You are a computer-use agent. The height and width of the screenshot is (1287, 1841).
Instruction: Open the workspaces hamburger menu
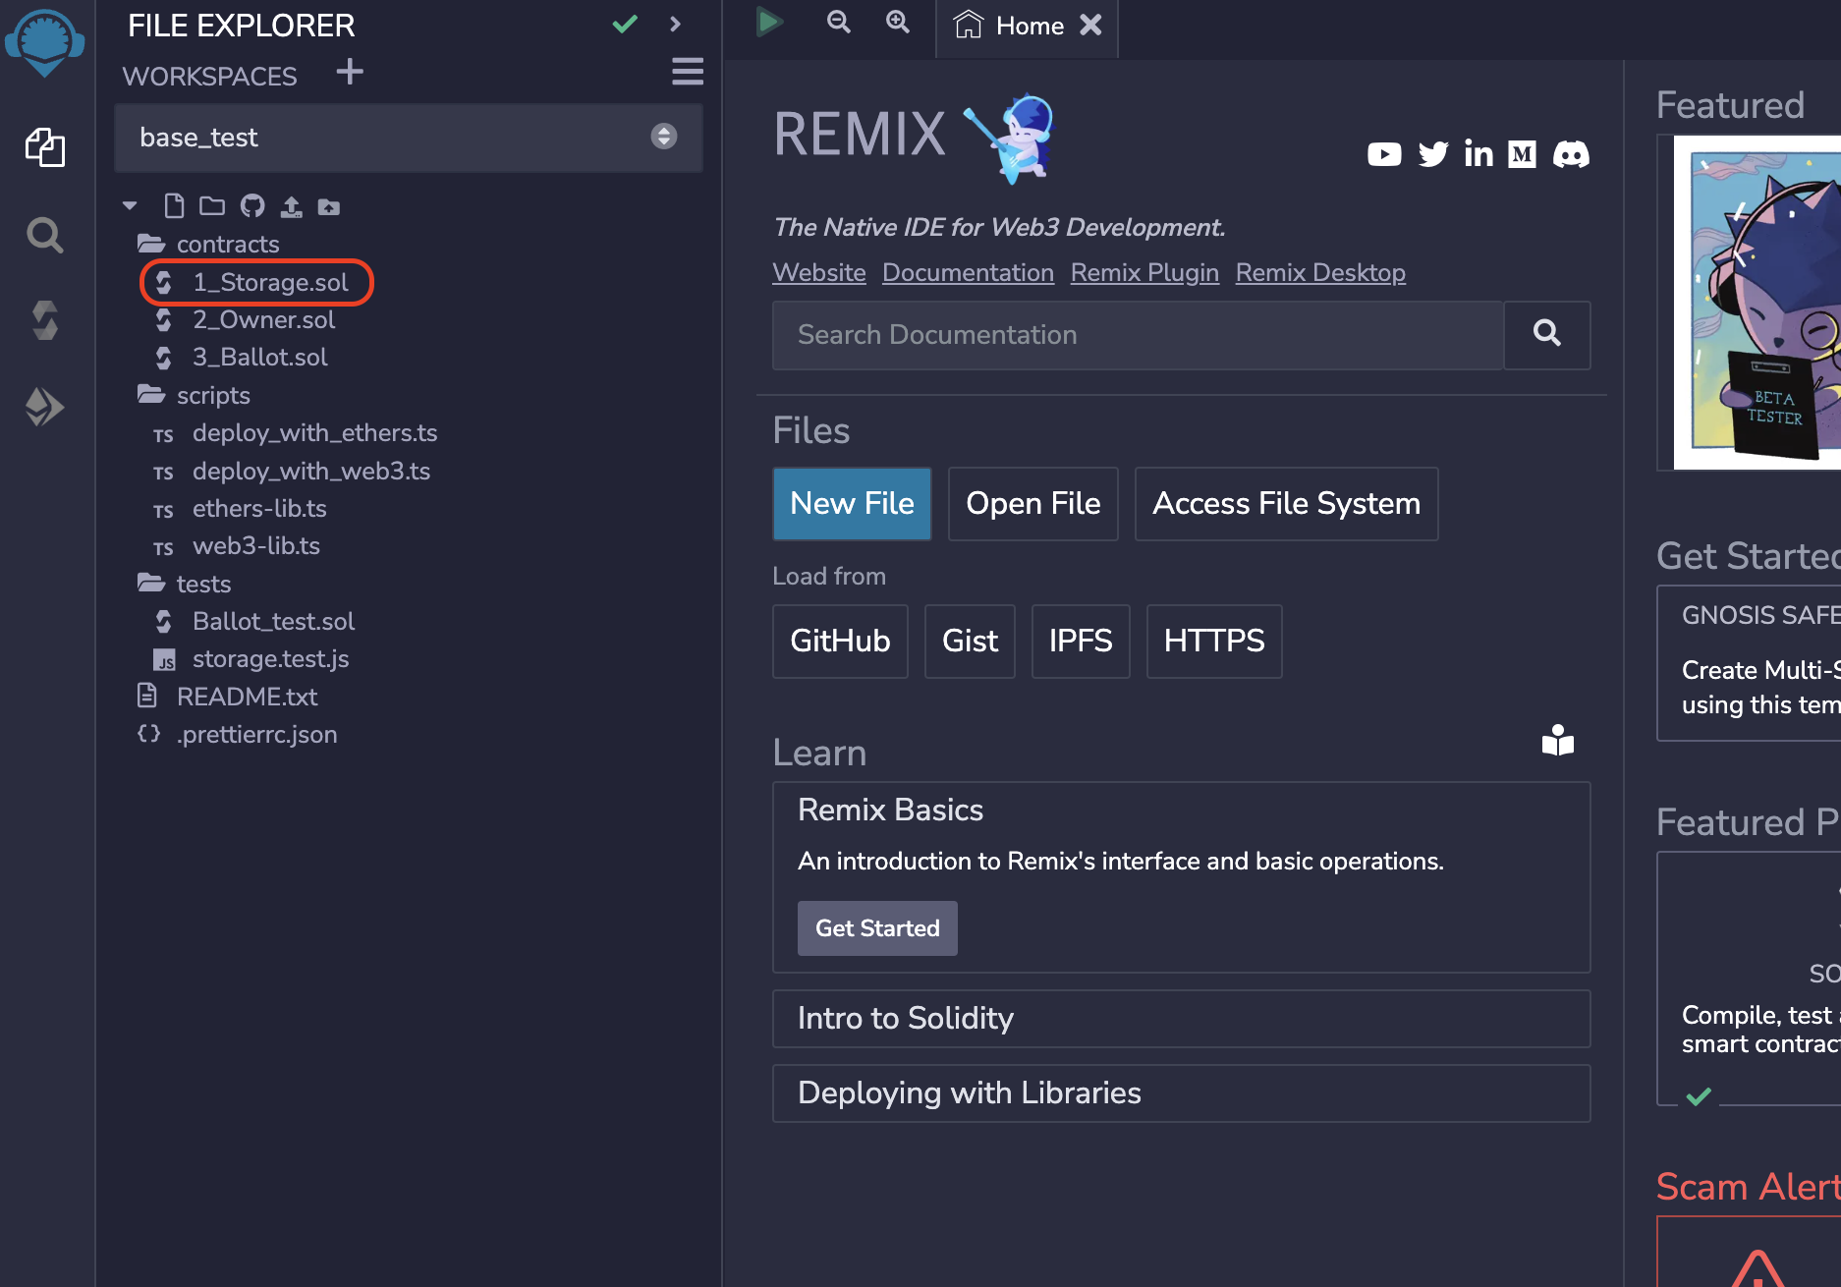click(x=687, y=72)
